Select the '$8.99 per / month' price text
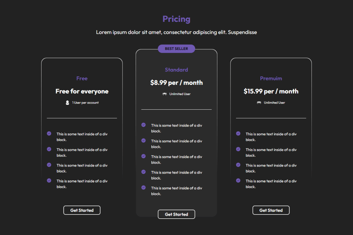The height and width of the screenshot is (235, 353). (x=176, y=83)
